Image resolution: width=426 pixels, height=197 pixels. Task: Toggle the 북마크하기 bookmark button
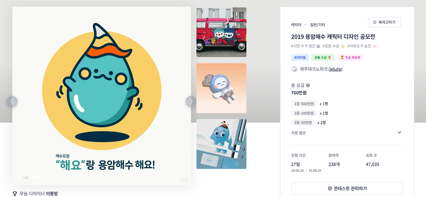(384, 22)
